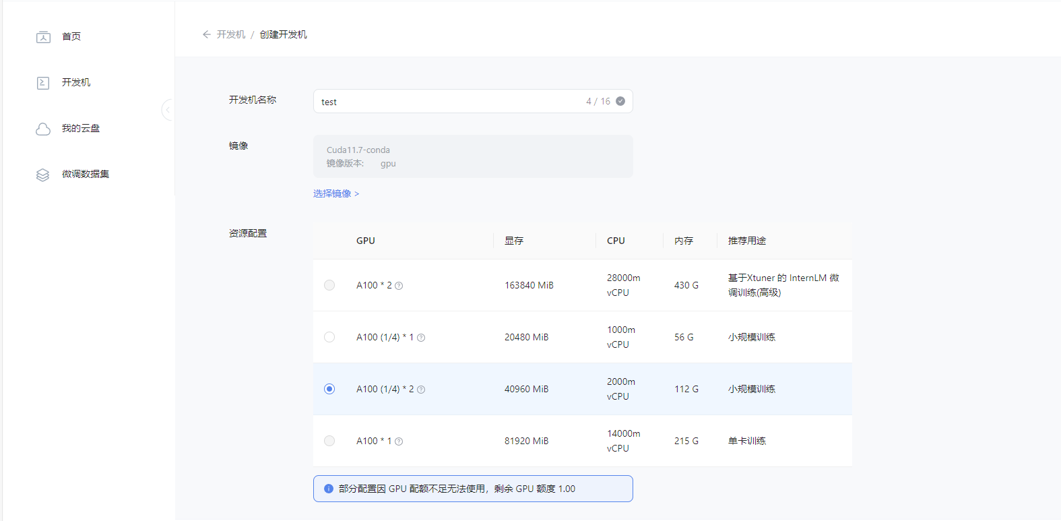Focus the 开发机名称 input field
1061x521 pixels.
[473, 101]
